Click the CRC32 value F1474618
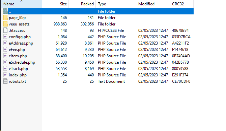 [x=180, y=50]
